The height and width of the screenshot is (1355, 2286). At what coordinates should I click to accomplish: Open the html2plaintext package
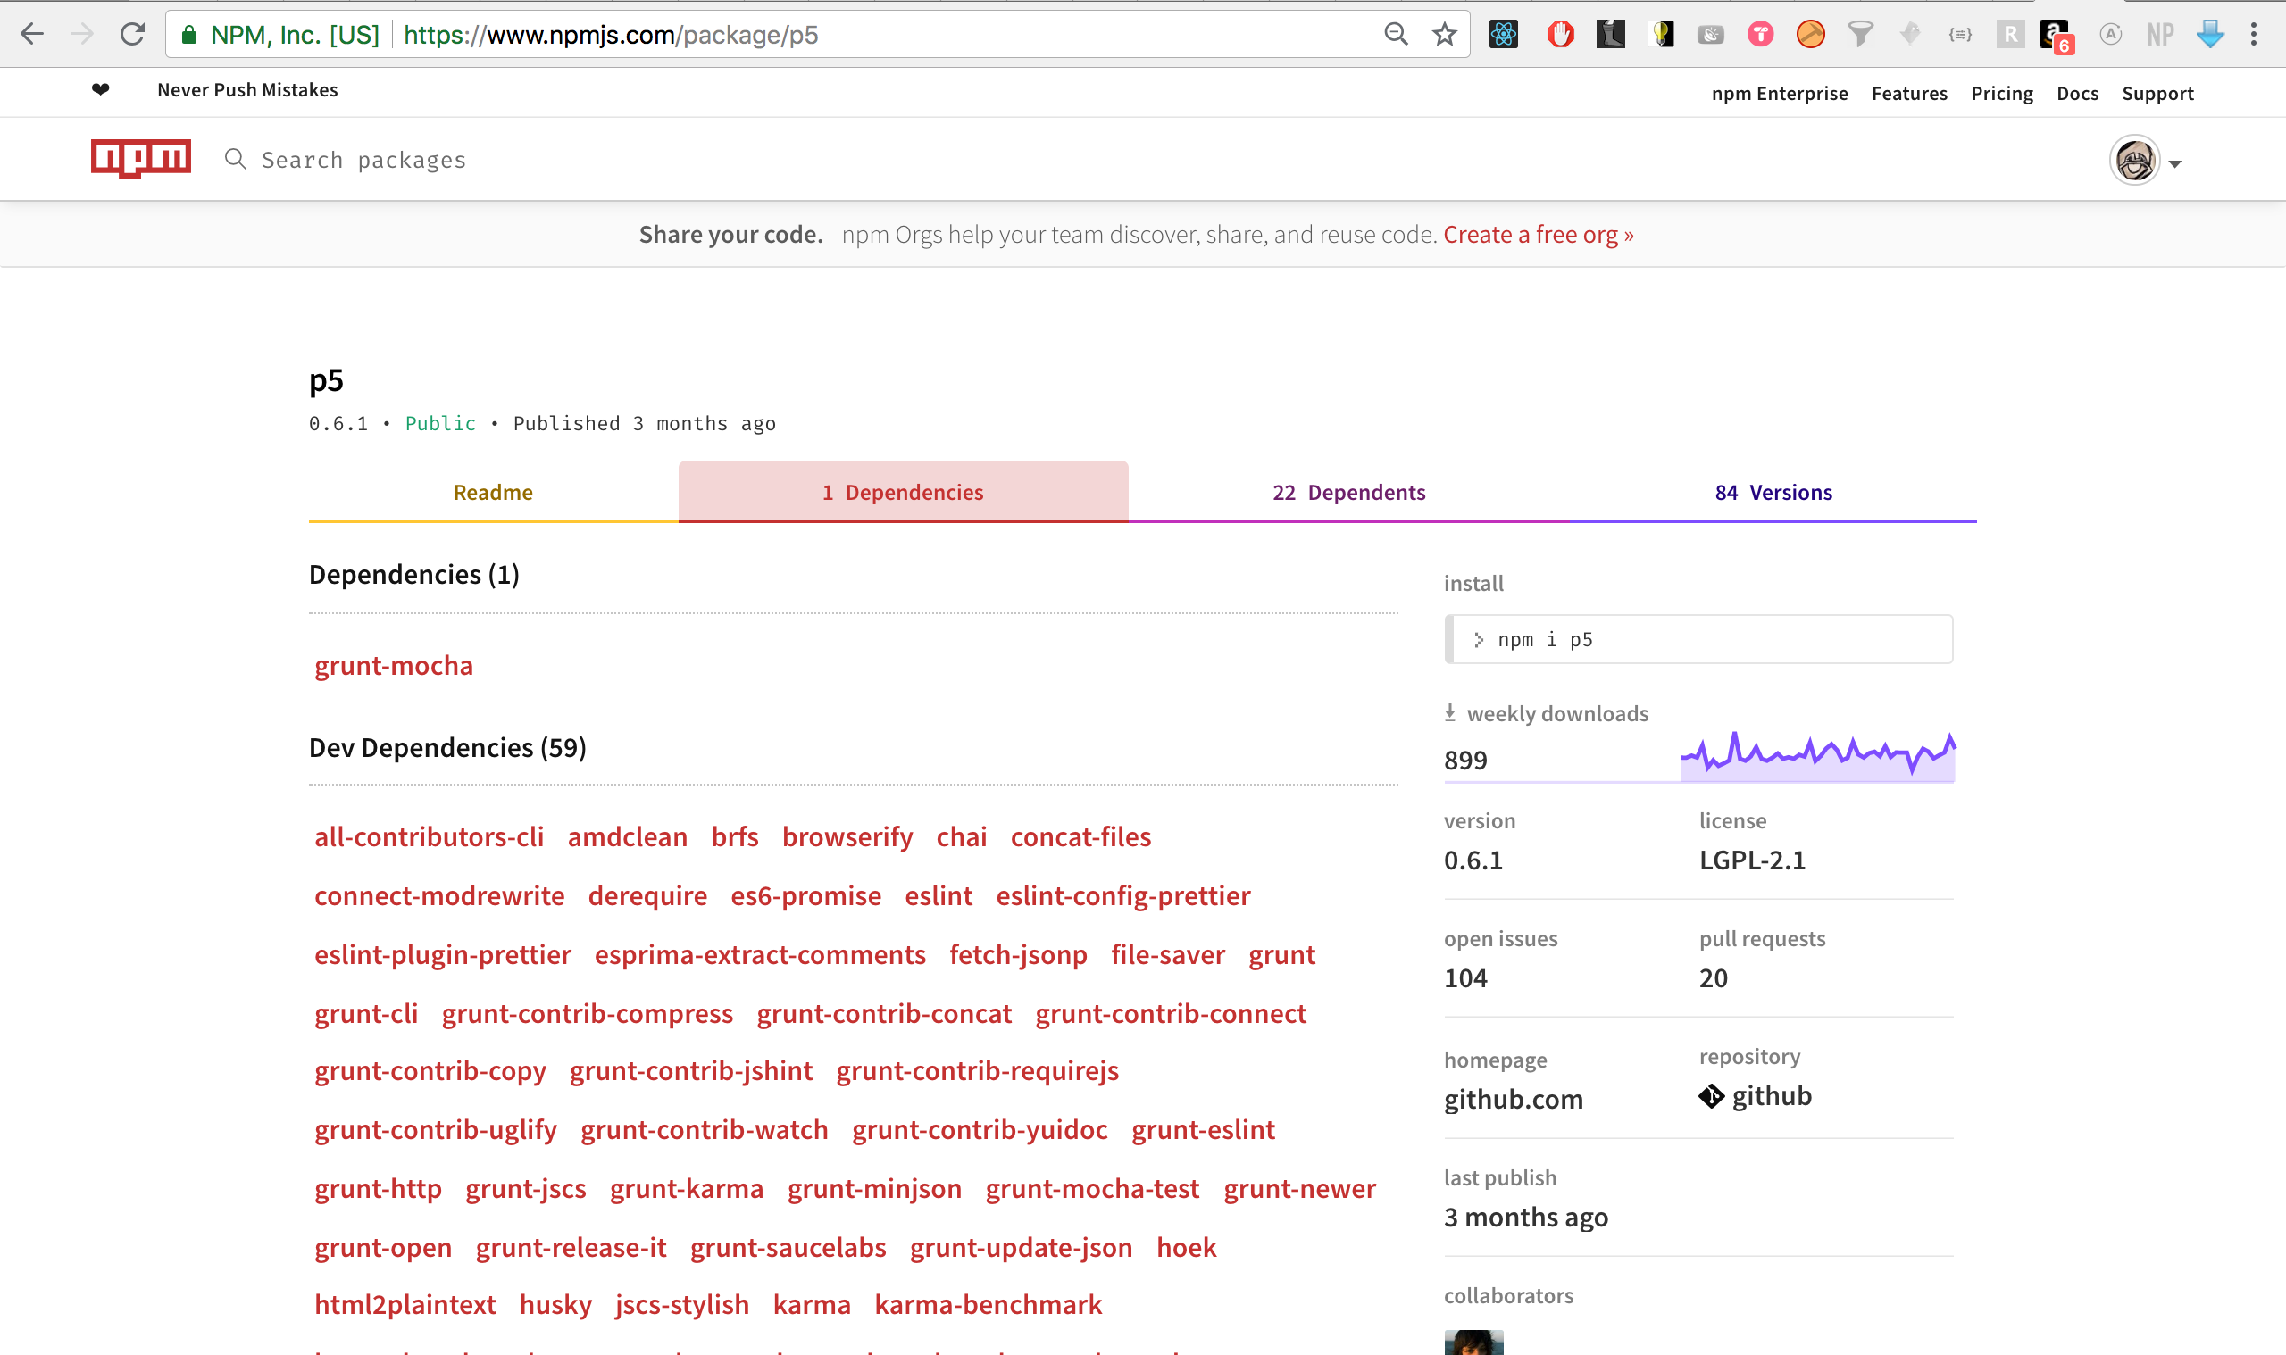click(x=405, y=1305)
